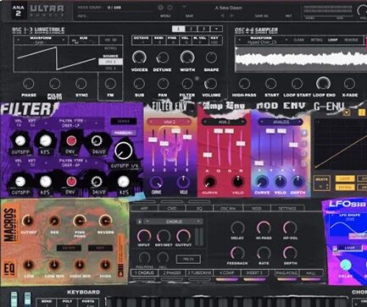Open the Chorus effect type selector
This screenshot has height=307, width=367.
click(x=174, y=222)
